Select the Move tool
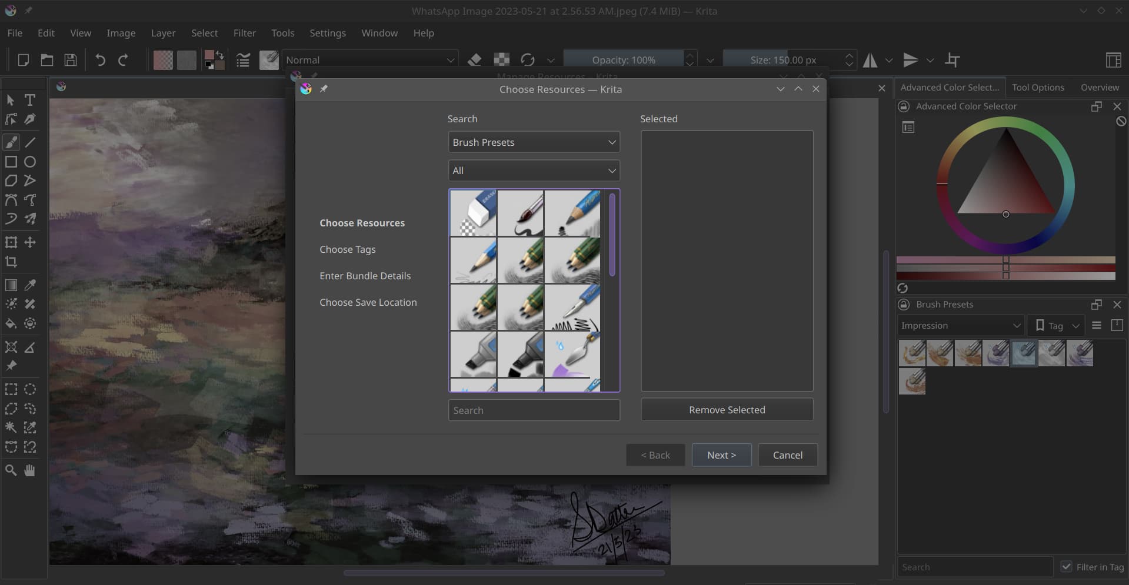The width and height of the screenshot is (1129, 585). (30, 242)
